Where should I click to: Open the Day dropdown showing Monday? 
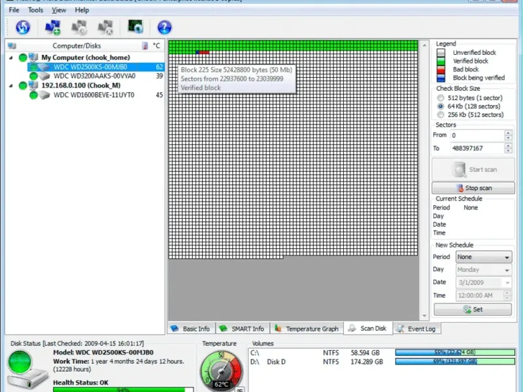(x=484, y=270)
